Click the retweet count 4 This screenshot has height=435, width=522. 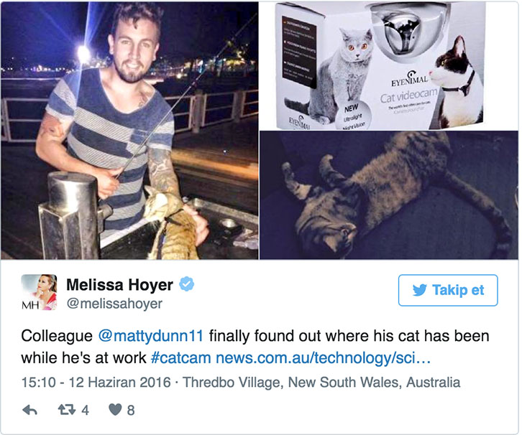pos(86,410)
